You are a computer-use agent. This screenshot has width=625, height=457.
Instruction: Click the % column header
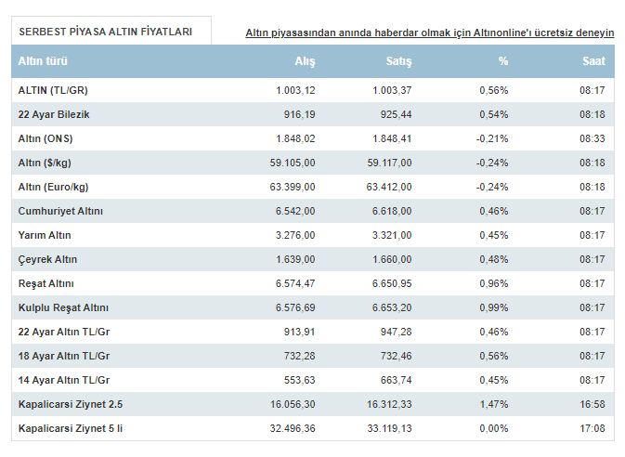[503, 61]
